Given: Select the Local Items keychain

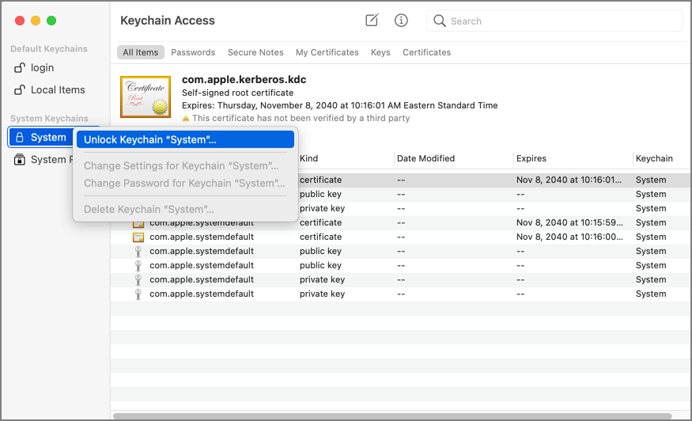Looking at the screenshot, I should (58, 89).
